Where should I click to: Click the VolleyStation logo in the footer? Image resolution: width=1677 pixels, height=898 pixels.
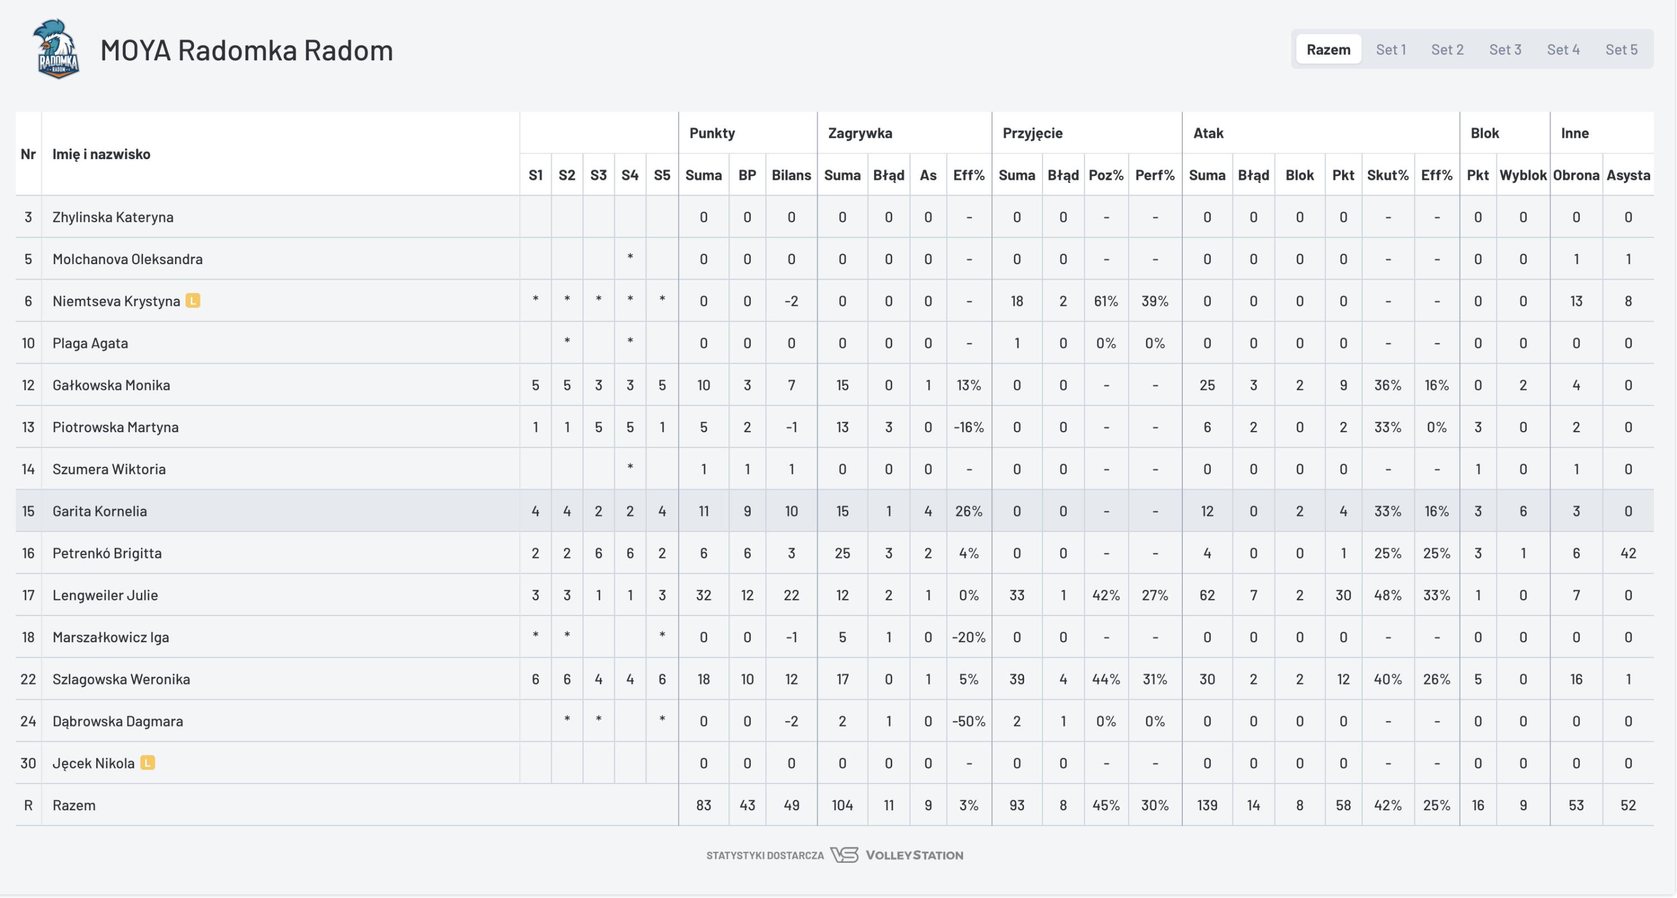(897, 855)
